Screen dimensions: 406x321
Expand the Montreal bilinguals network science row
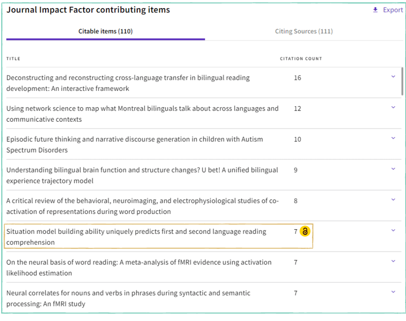pos(393,108)
